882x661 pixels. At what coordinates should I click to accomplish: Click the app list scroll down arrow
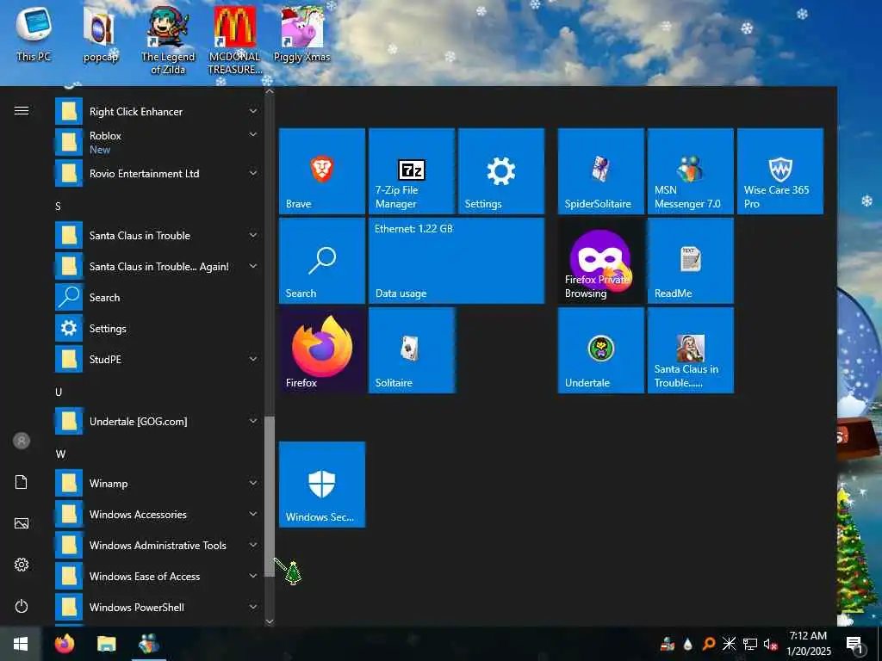click(270, 621)
